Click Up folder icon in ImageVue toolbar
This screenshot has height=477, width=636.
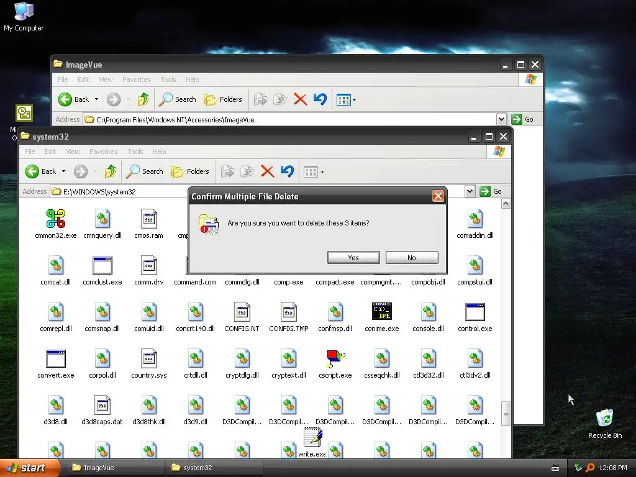point(143,99)
